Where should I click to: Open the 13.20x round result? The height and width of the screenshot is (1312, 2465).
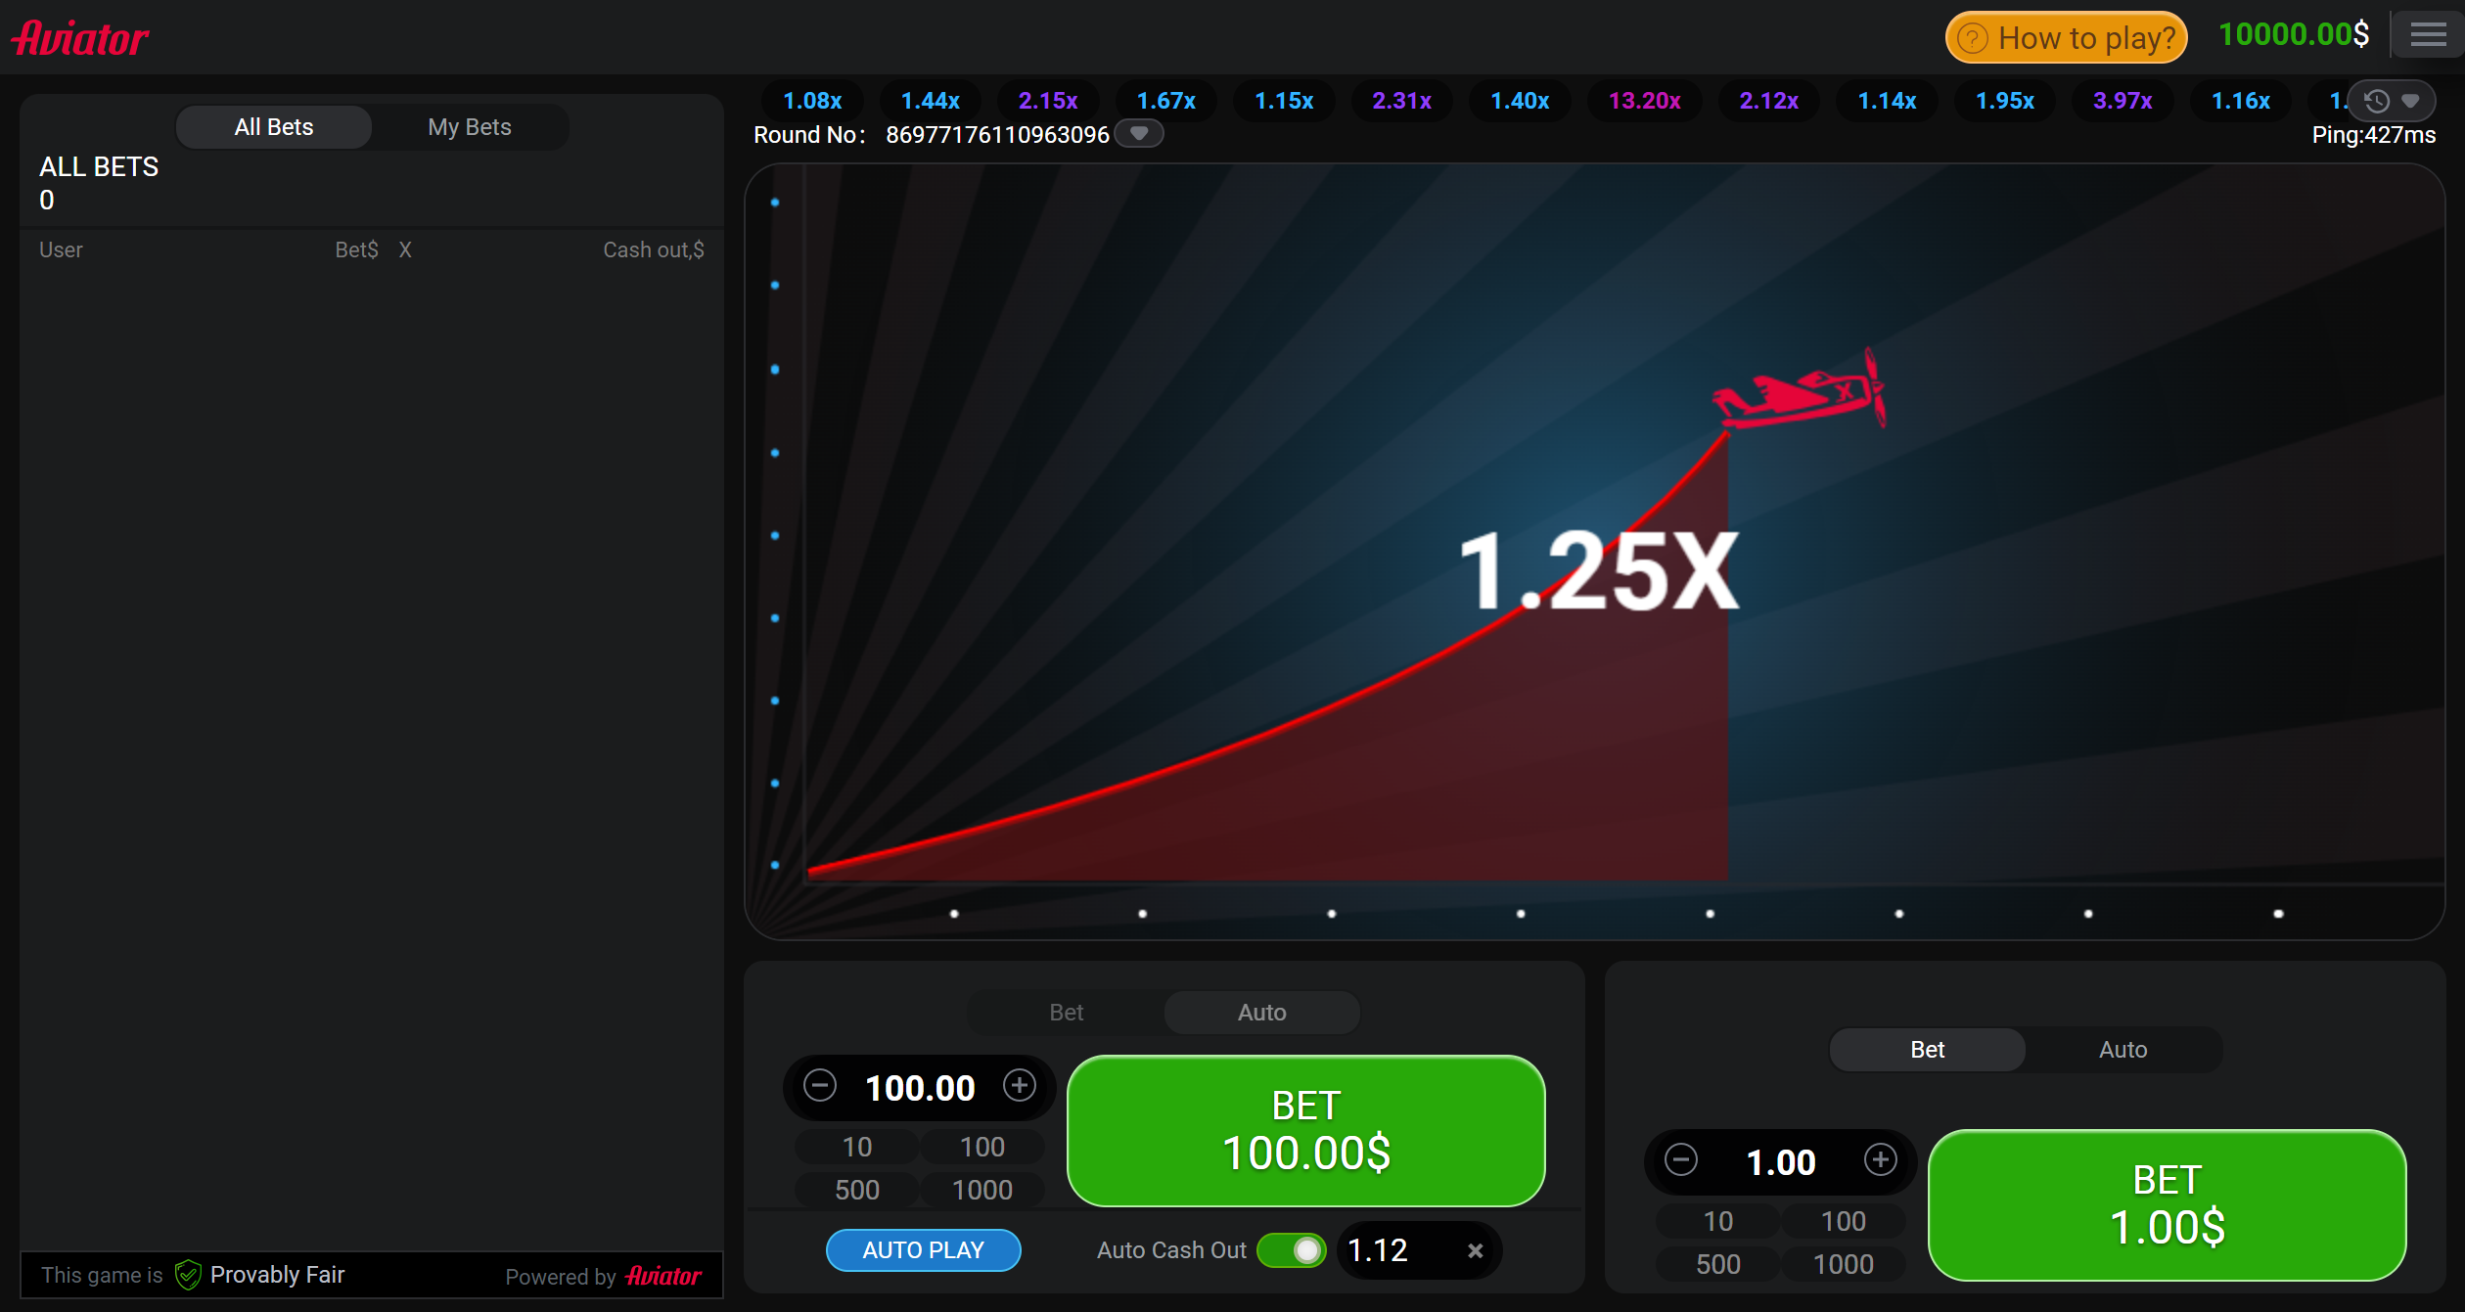(1644, 101)
